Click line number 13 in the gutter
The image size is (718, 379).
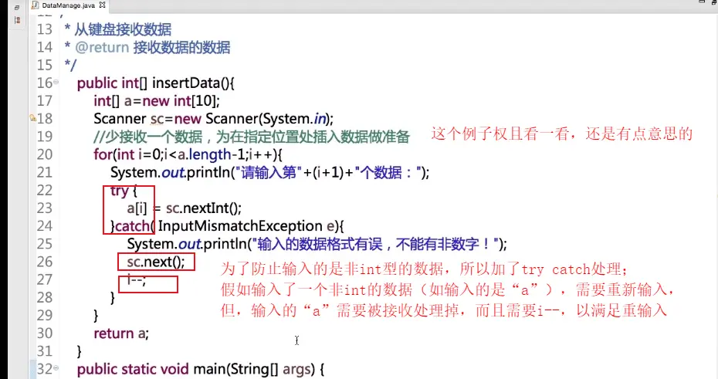45,29
